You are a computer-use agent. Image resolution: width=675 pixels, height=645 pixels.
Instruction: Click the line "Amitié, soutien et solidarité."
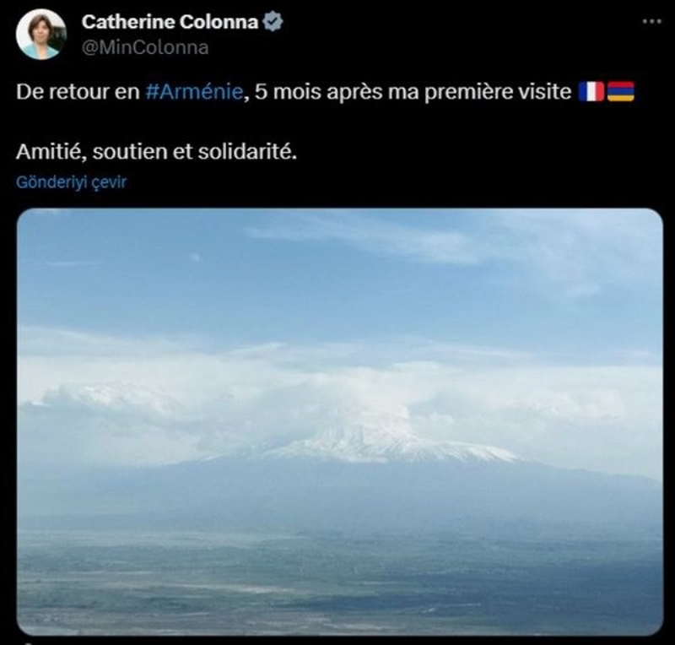coord(156,151)
